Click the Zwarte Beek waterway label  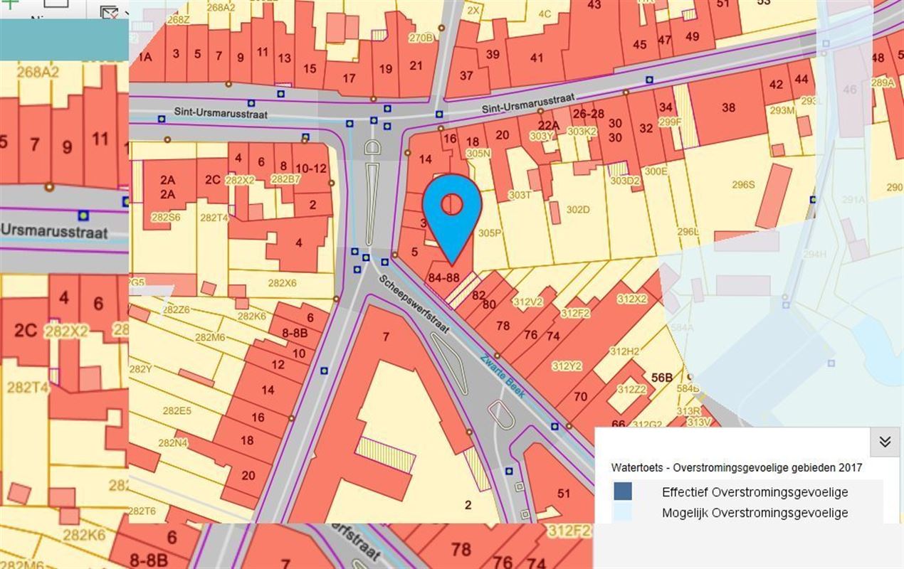click(501, 376)
